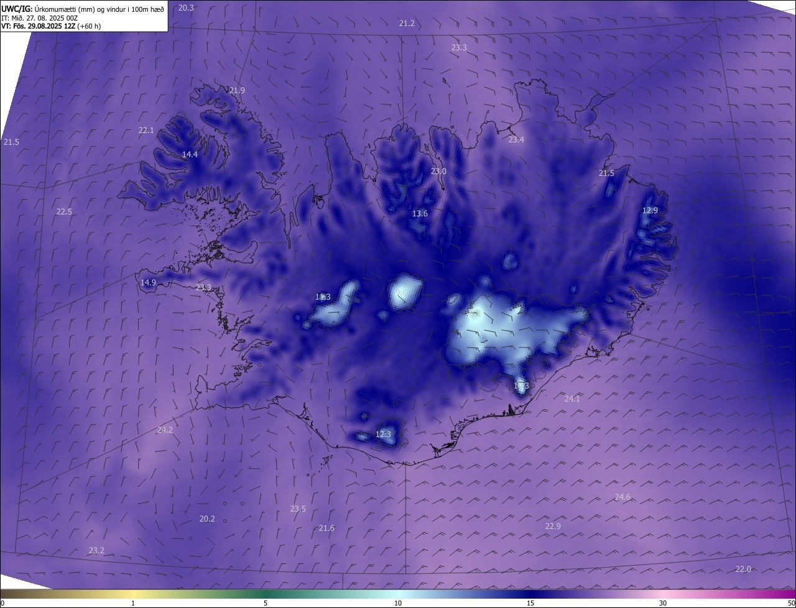Click the value label 23.2
The width and height of the screenshot is (796, 608).
pos(96,550)
